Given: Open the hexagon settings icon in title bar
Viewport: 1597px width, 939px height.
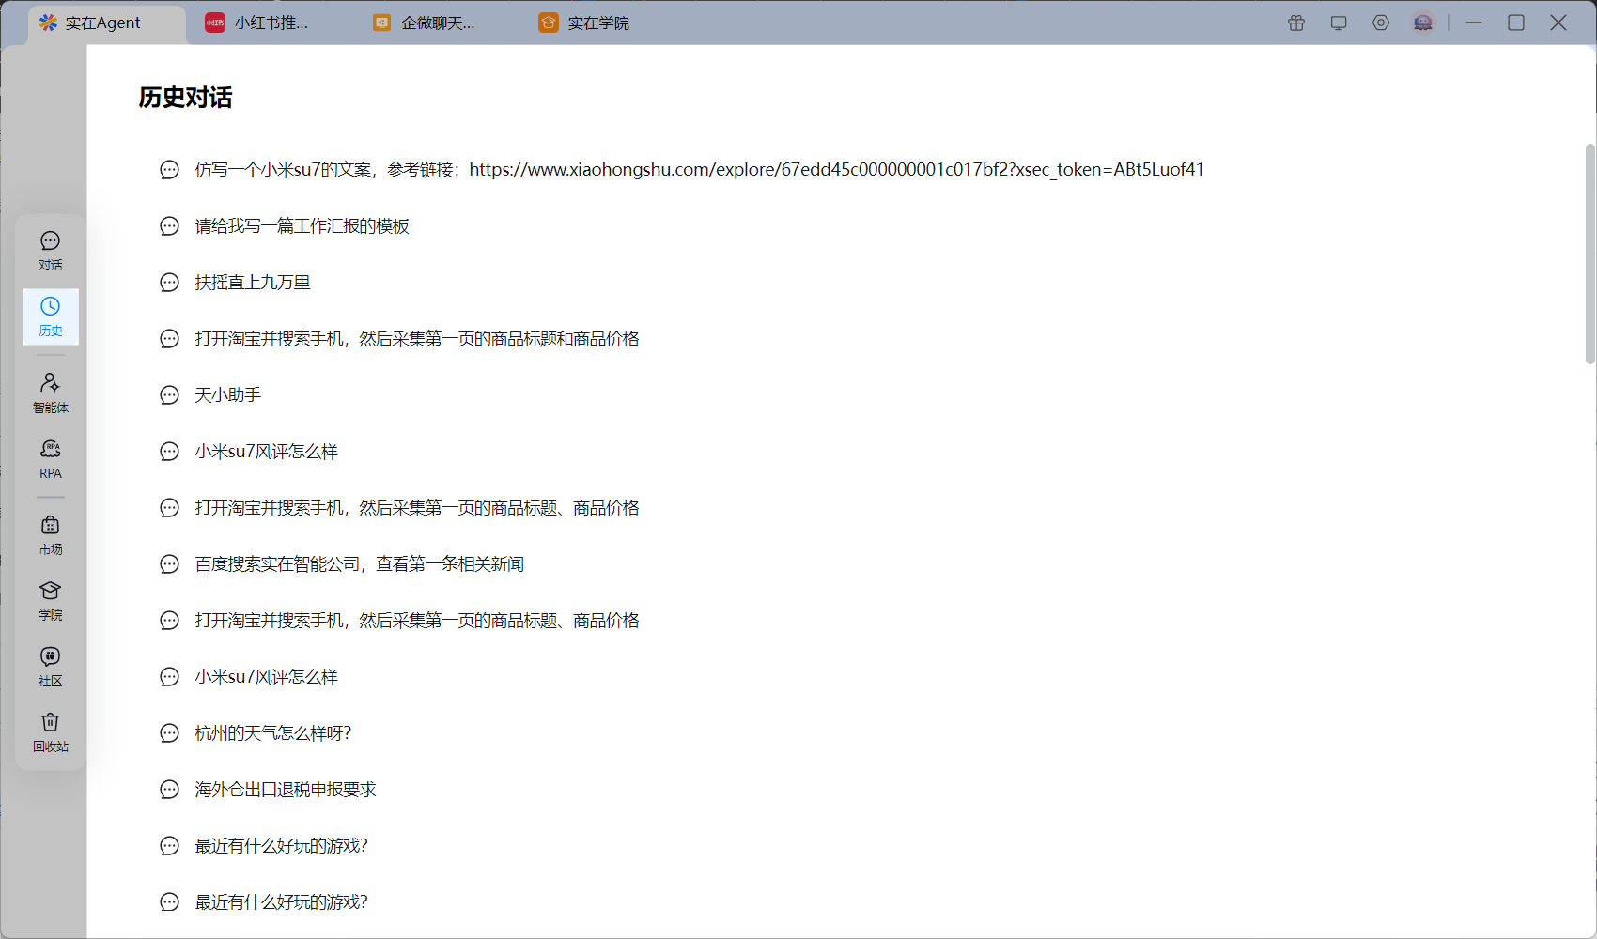Looking at the screenshot, I should tap(1381, 23).
